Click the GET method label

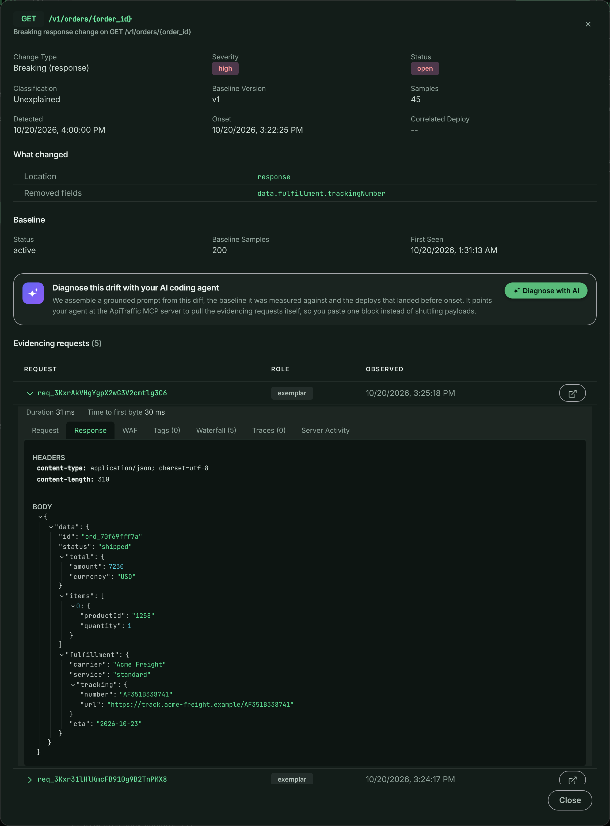pos(29,19)
